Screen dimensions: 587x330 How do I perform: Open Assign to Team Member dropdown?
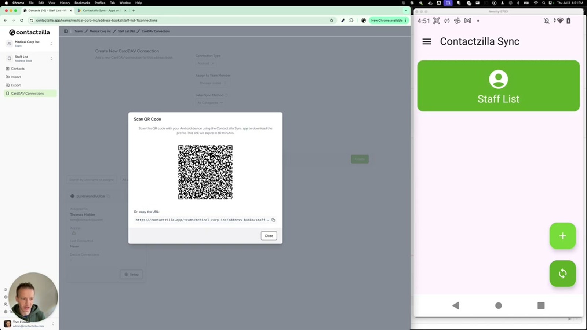point(213,83)
